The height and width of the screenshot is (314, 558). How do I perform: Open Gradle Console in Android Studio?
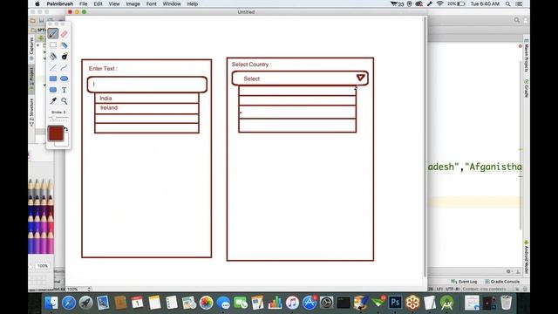click(x=502, y=282)
